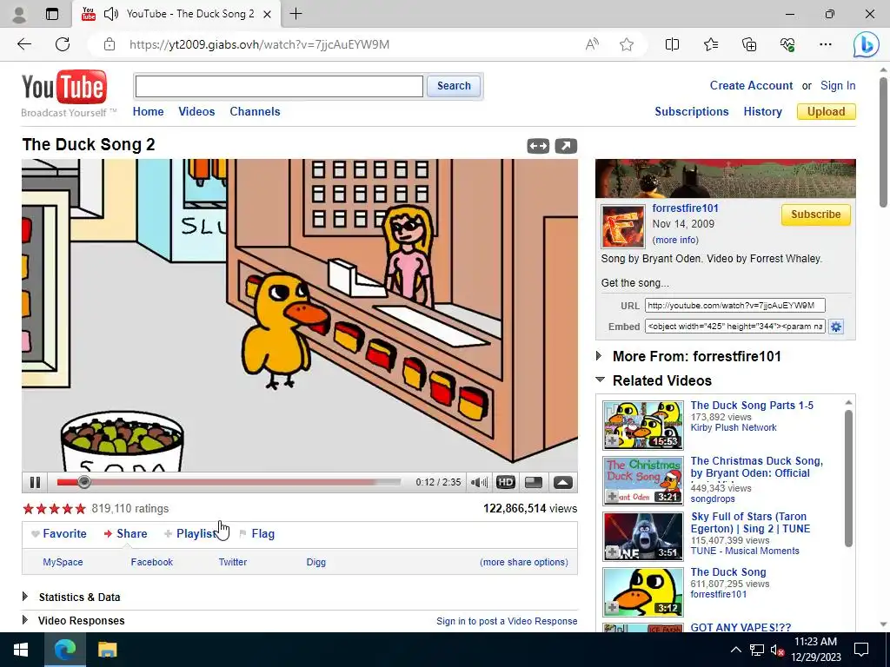Click the yellow Upload button
The width and height of the screenshot is (890, 667).
[x=826, y=111]
